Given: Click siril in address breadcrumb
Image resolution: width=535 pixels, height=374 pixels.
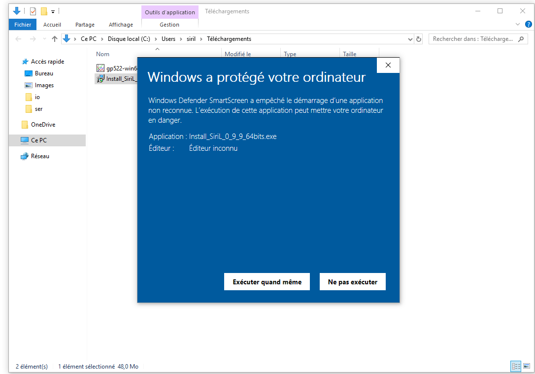Looking at the screenshot, I should coord(191,39).
